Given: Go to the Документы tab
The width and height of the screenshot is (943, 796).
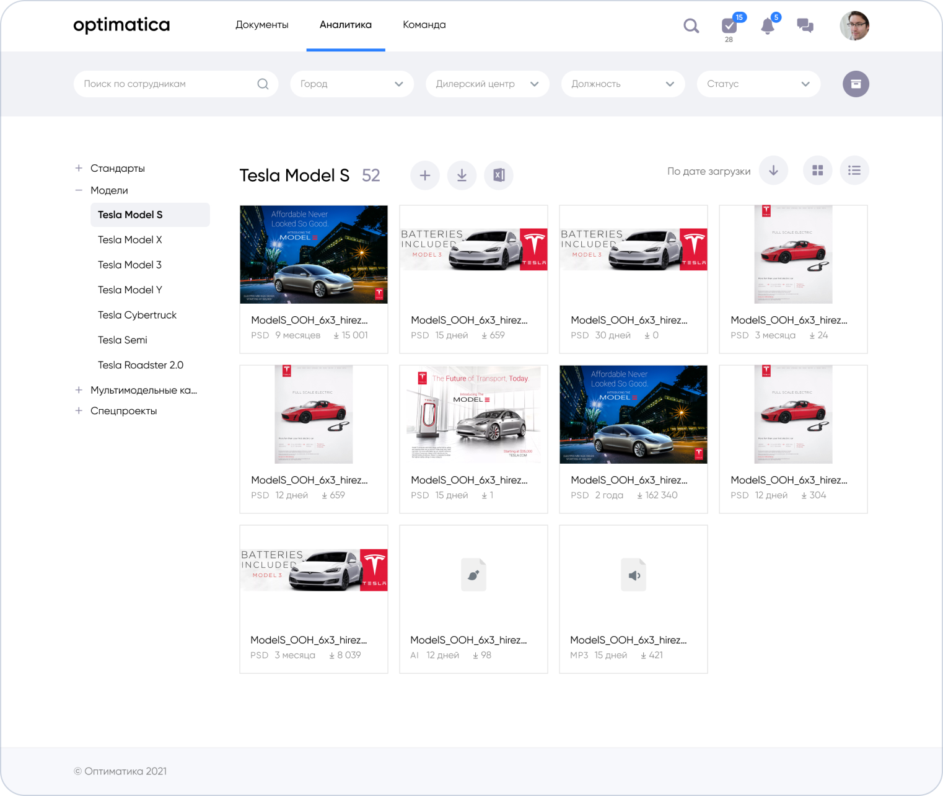Looking at the screenshot, I should (262, 25).
